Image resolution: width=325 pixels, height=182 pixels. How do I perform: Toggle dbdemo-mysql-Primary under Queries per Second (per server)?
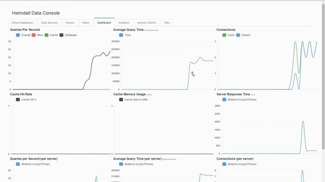click(x=33, y=164)
